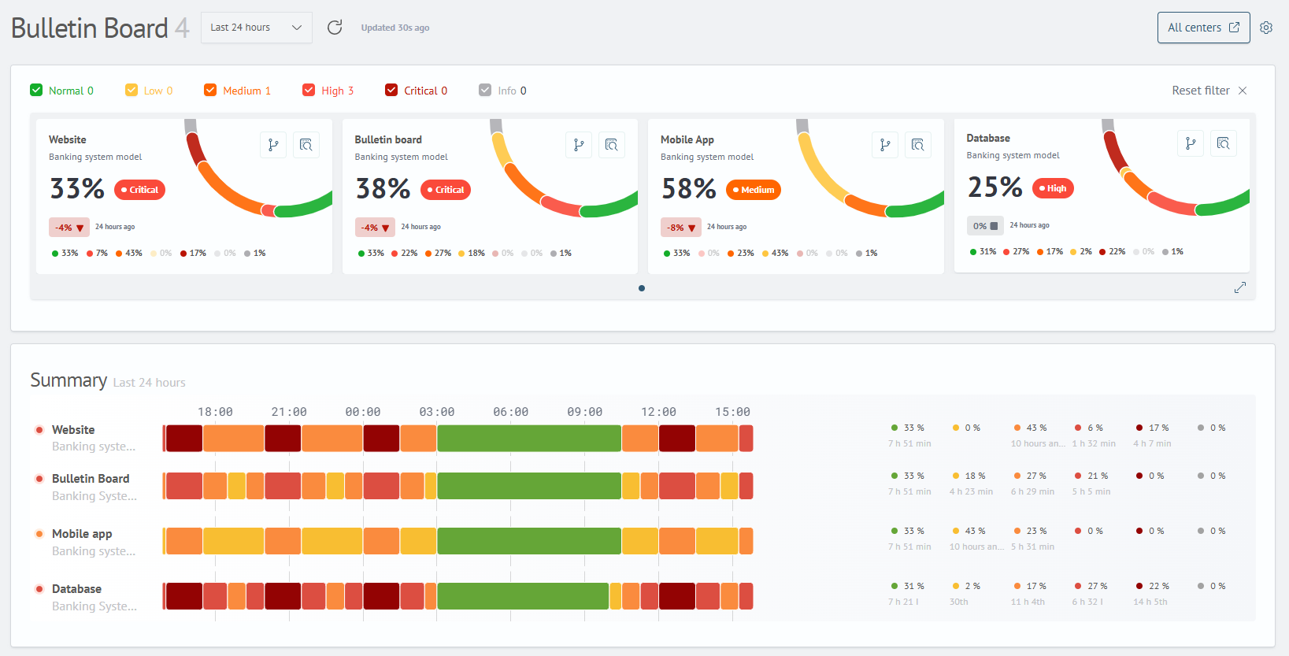Select the Website row status indicator
Image resolution: width=1289 pixels, height=656 pixels.
tap(39, 430)
